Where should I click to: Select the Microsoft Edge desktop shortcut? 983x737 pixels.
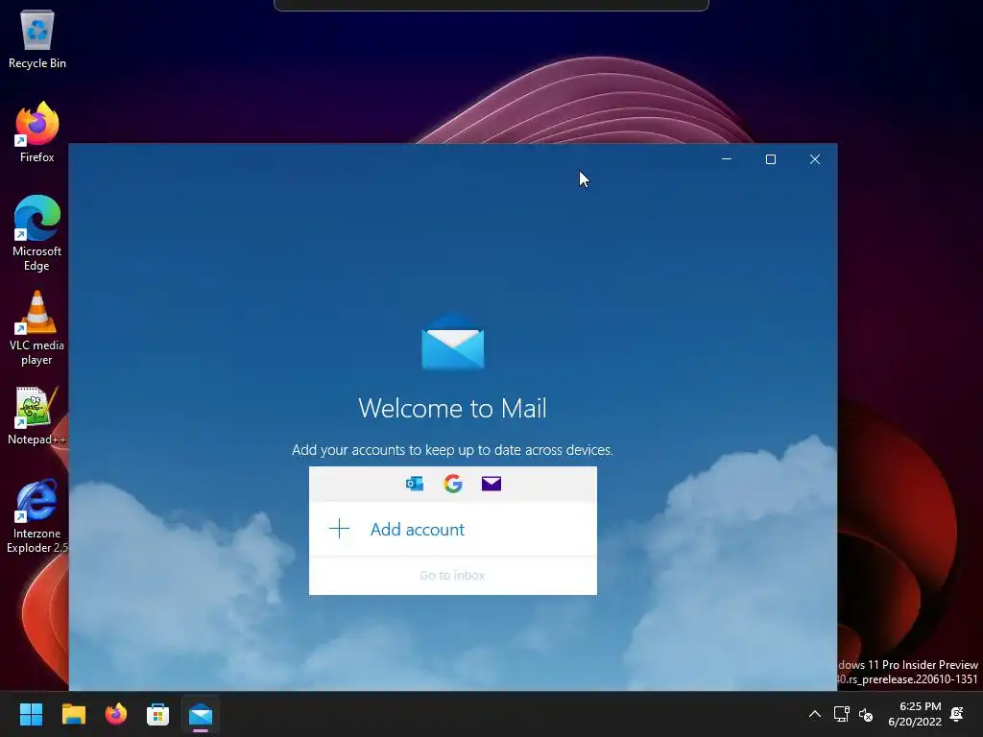(37, 233)
